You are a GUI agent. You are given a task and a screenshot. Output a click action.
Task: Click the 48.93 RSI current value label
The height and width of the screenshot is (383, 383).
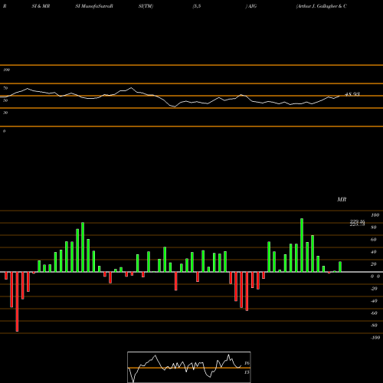point(352,94)
